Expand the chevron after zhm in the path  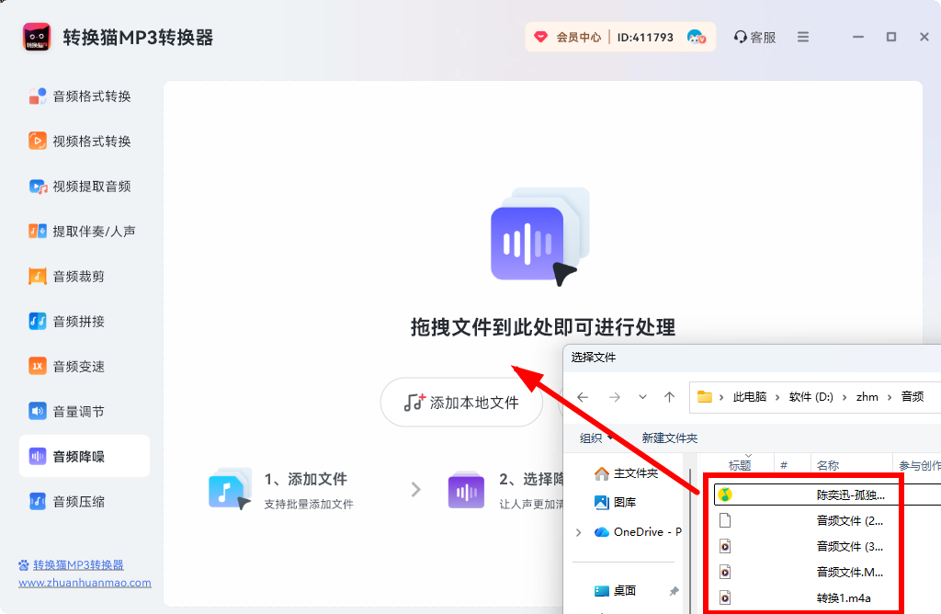[x=890, y=397]
